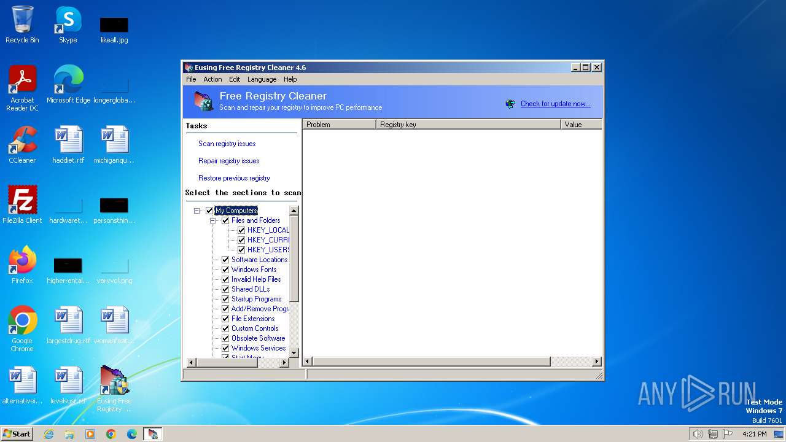Image resolution: width=786 pixels, height=442 pixels.
Task: Click the Check for update now link
Action: pos(556,104)
